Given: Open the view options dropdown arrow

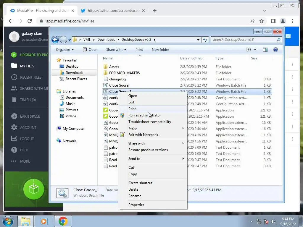Looking at the screenshot, I should [255, 50].
